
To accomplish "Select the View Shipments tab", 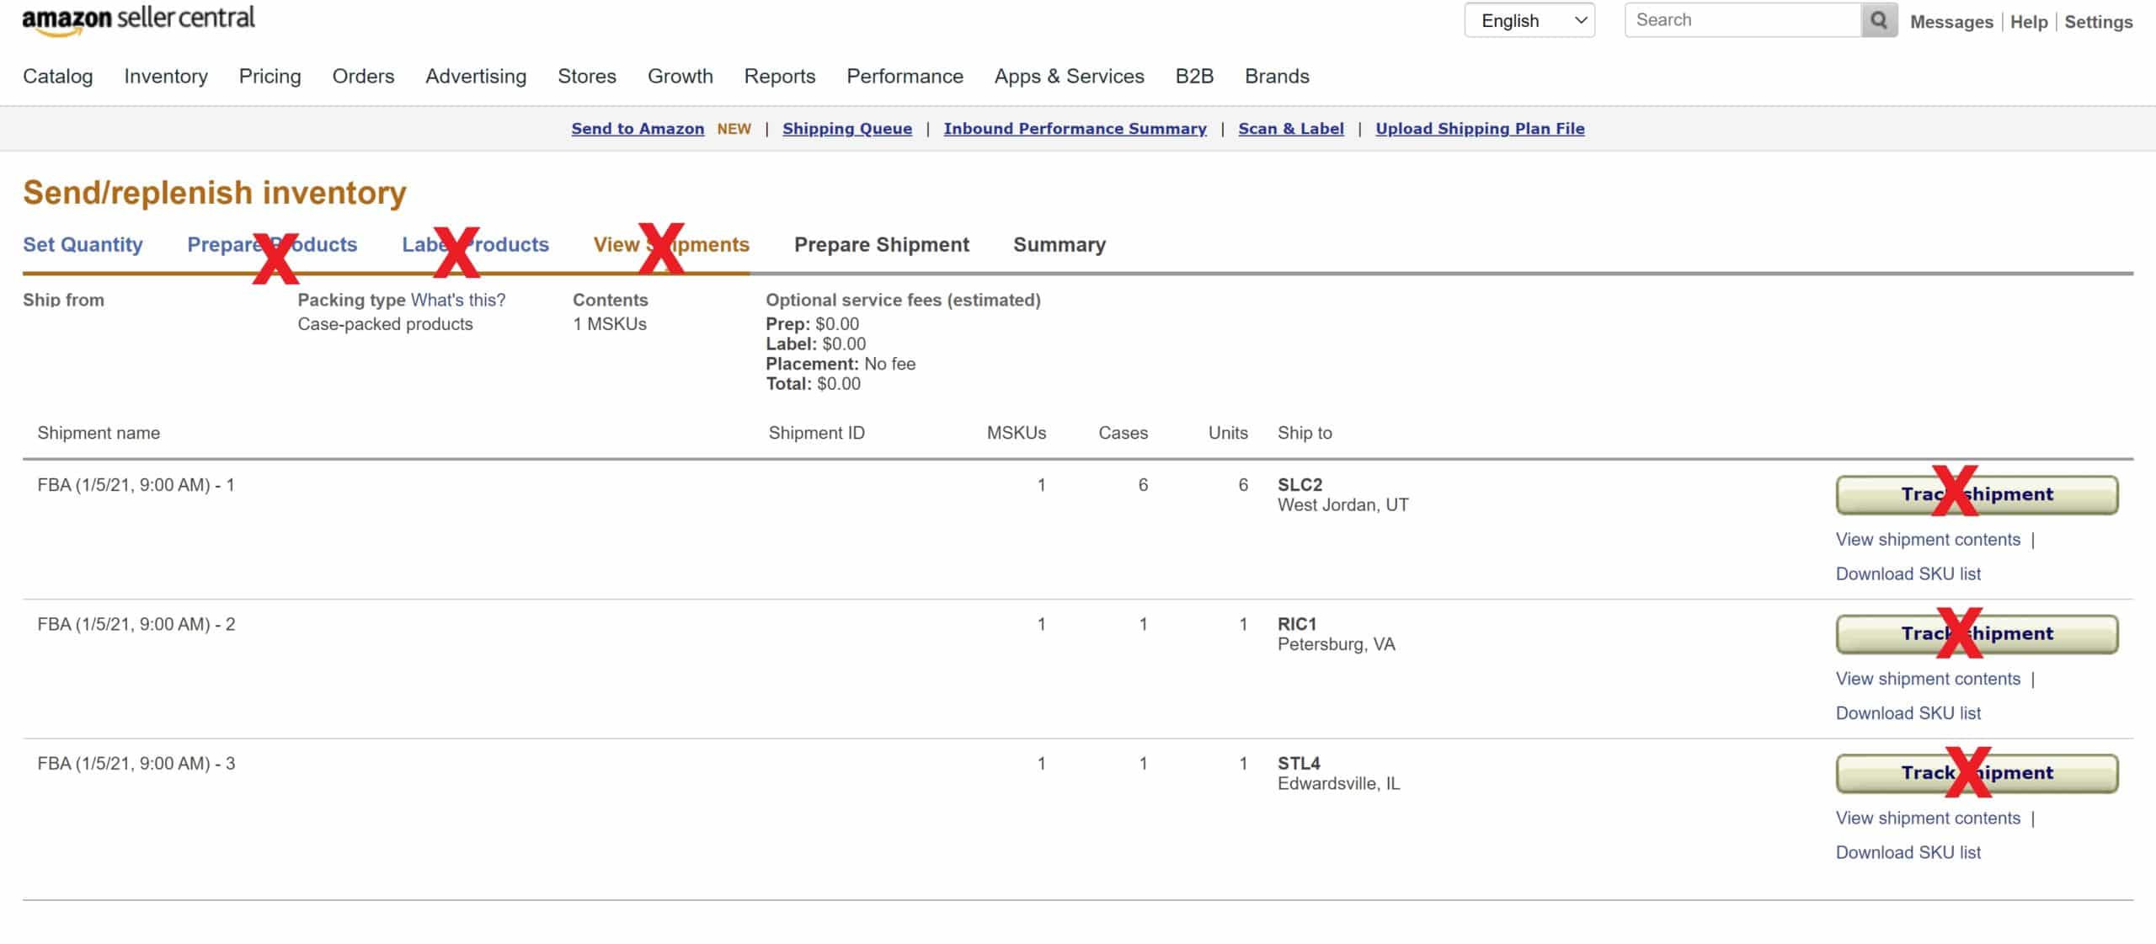I will (x=671, y=244).
